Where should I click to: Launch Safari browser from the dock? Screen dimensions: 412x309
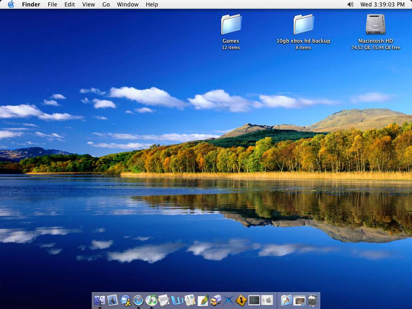pos(138,300)
